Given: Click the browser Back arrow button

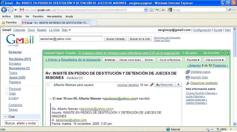Looking at the screenshot, I should coord(4,10).
